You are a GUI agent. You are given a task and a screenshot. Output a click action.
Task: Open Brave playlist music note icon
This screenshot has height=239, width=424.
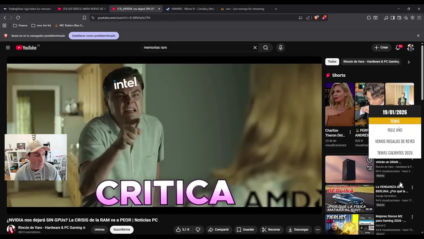pyautogui.click(x=386, y=18)
